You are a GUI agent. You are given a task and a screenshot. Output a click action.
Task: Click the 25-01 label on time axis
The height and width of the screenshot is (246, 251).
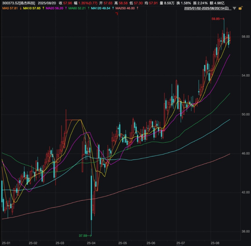(6, 243)
